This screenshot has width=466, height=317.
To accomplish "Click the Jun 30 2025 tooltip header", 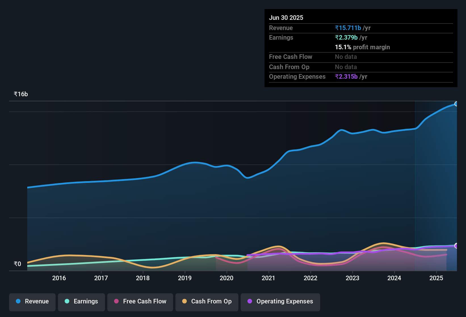I will tap(286, 18).
